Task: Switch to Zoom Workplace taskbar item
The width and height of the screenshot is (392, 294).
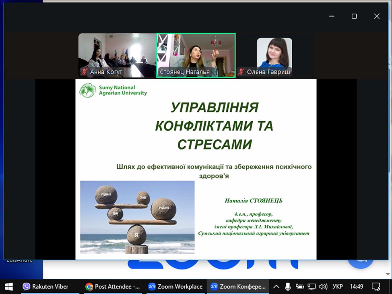Action: 175,286
